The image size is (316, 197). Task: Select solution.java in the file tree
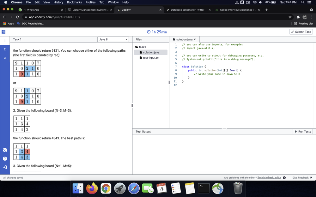151,52
